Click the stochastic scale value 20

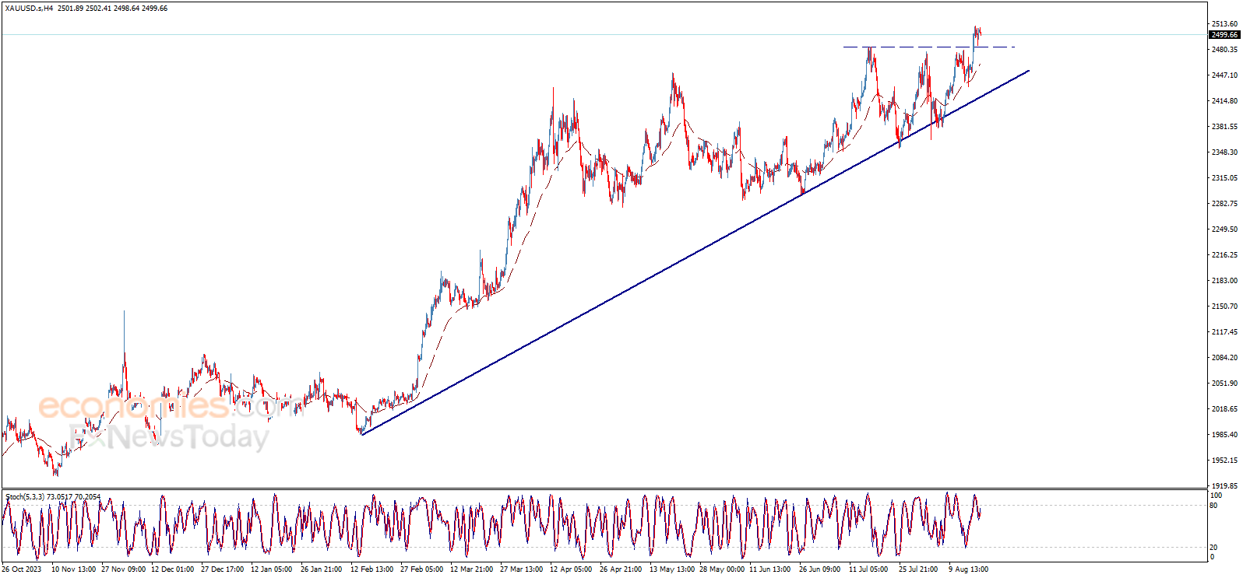pyautogui.click(x=1213, y=548)
